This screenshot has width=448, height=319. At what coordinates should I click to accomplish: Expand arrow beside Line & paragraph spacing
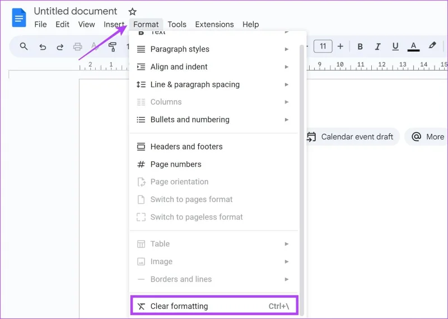(x=286, y=85)
